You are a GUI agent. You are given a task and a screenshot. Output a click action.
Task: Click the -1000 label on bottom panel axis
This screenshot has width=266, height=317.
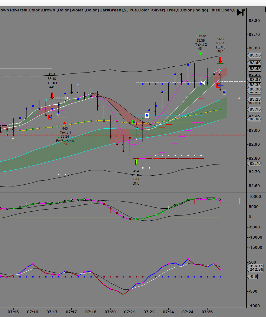point(254,306)
